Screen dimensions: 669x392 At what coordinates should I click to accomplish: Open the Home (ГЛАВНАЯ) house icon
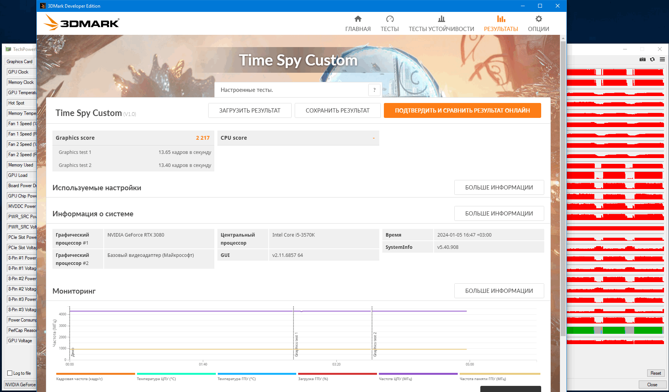[x=358, y=19]
